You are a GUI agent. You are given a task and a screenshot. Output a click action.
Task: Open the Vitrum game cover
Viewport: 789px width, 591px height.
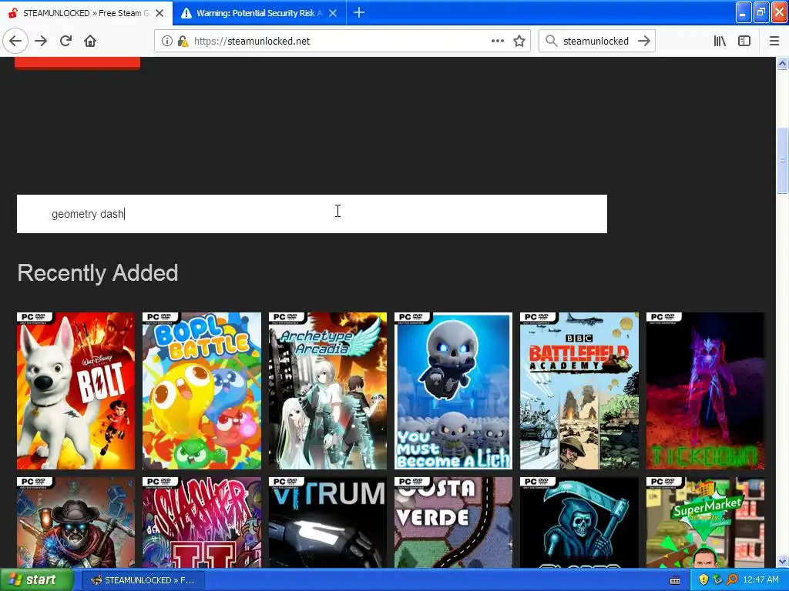pyautogui.click(x=327, y=523)
